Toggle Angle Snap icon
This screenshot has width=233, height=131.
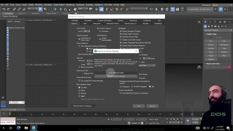point(112,9)
